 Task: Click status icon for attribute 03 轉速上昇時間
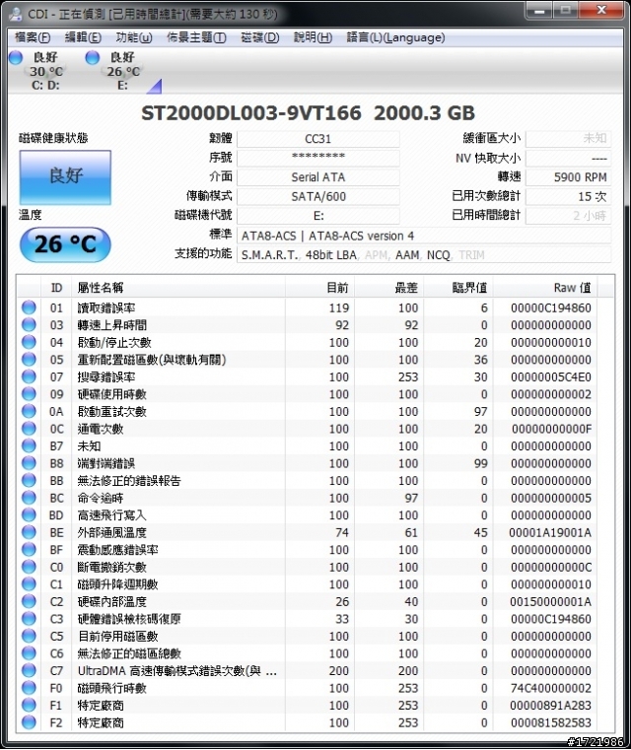[x=29, y=324]
